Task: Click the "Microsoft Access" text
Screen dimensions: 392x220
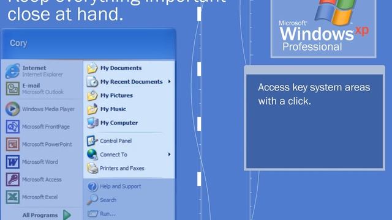Action: (x=42, y=180)
